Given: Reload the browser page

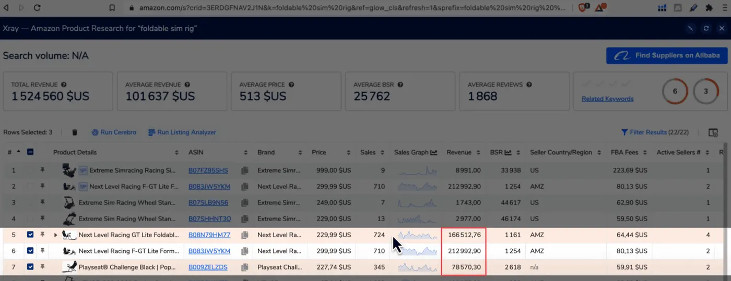Looking at the screenshot, I should pyautogui.click(x=37, y=8).
